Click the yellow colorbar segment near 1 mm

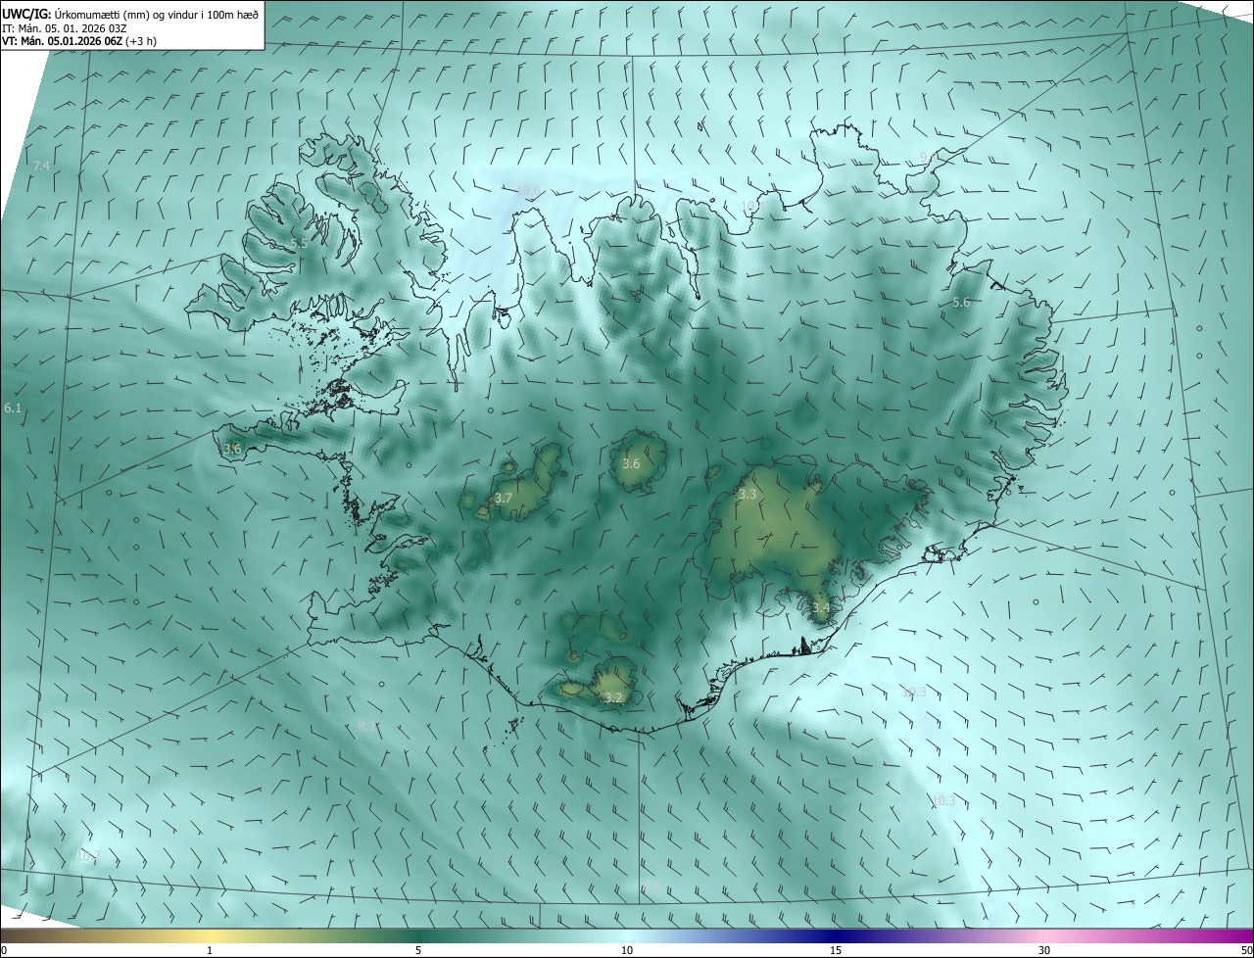[210, 935]
